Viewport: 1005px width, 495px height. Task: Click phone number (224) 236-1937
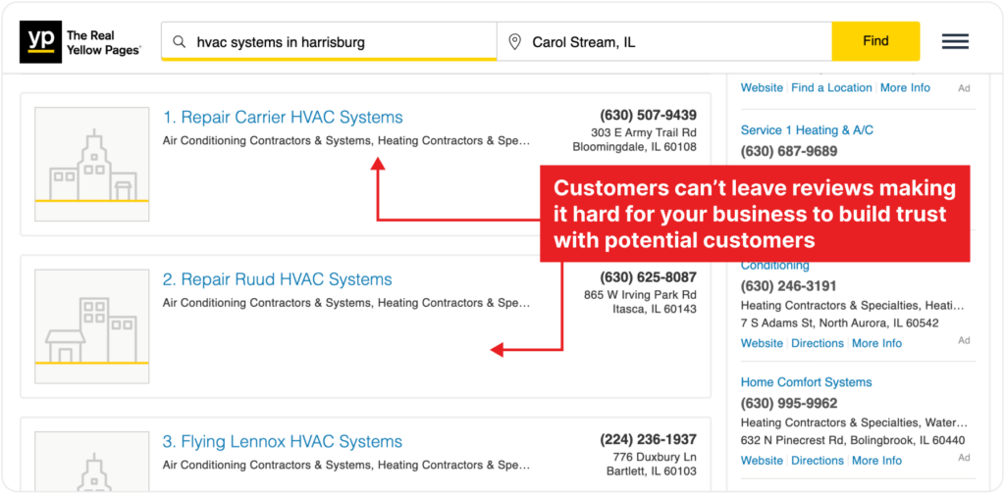648,440
